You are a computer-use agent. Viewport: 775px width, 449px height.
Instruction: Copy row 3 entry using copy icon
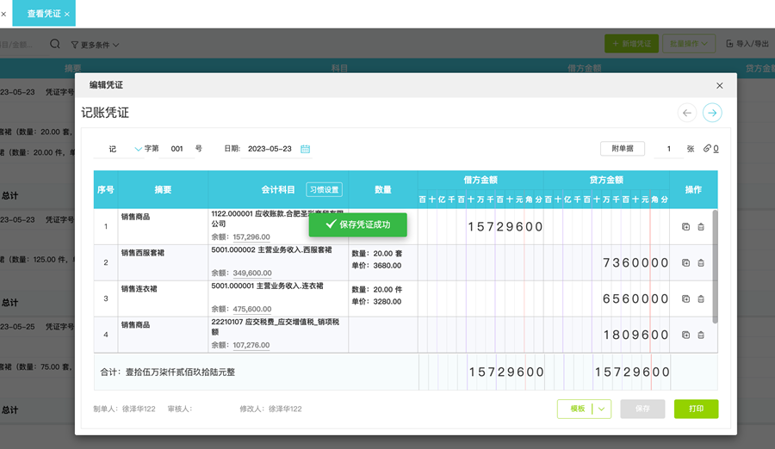pos(685,298)
